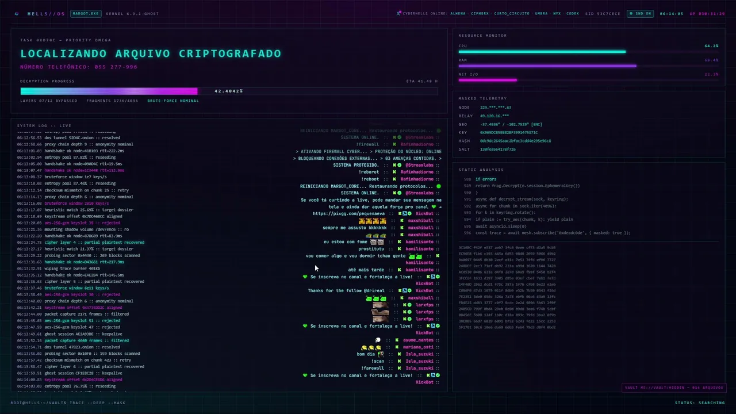Click the CPU 64.2% value
The width and height of the screenshot is (736, 414).
coord(711,45)
